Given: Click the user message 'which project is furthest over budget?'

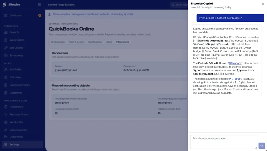Looking at the screenshot, I should (x=230, y=18).
